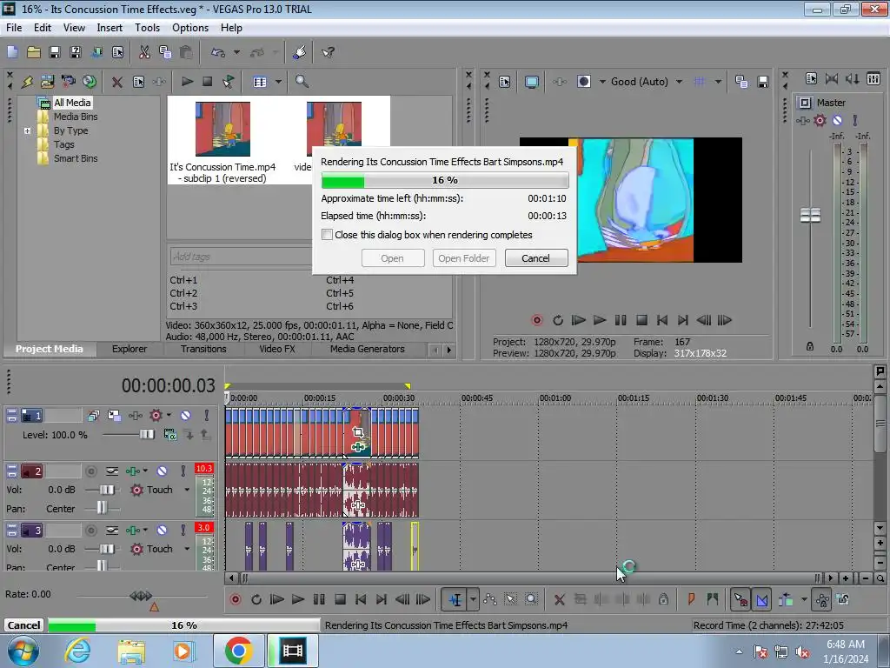
Task: Pause playback in preview panel
Action: coord(621,320)
